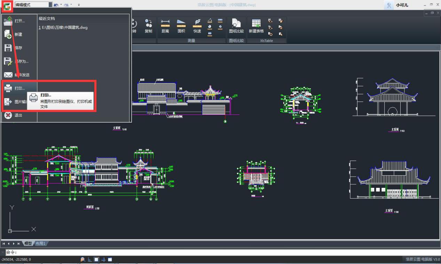Open the quick access customize arrow
This screenshot has width=441, height=264.
(x=79, y=5)
